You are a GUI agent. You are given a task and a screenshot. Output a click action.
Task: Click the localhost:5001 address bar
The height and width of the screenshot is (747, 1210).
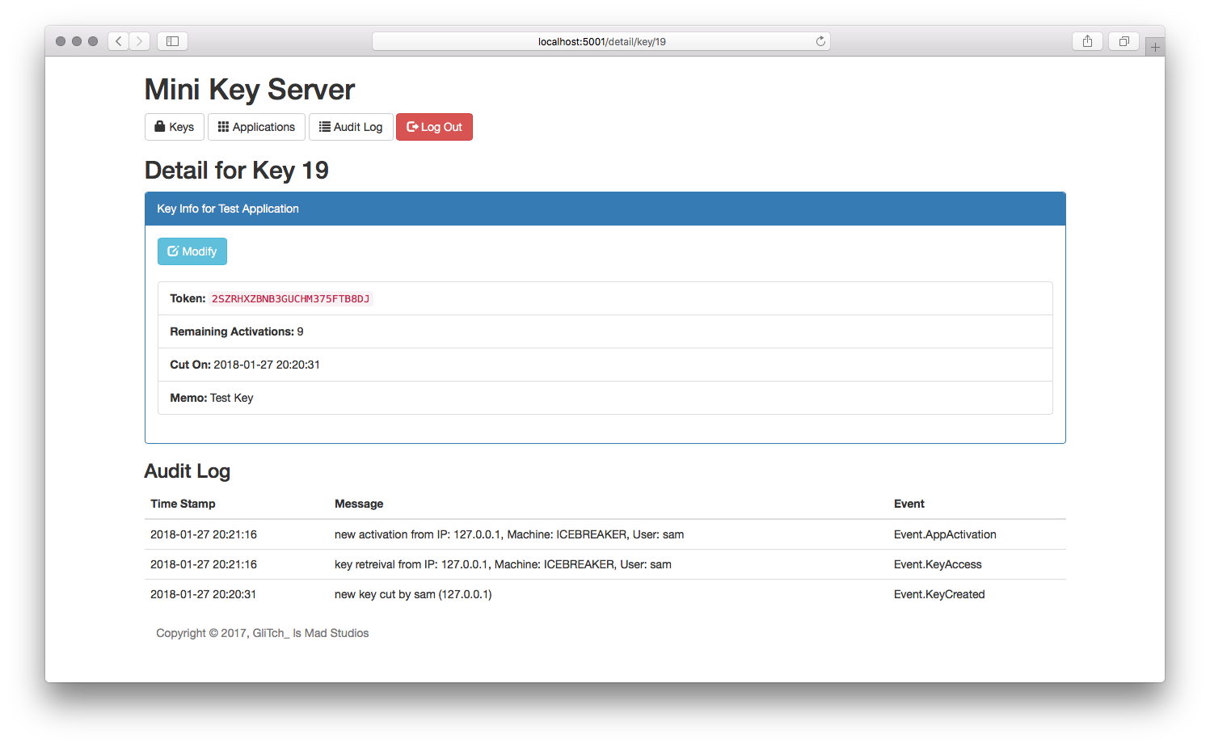[601, 41]
